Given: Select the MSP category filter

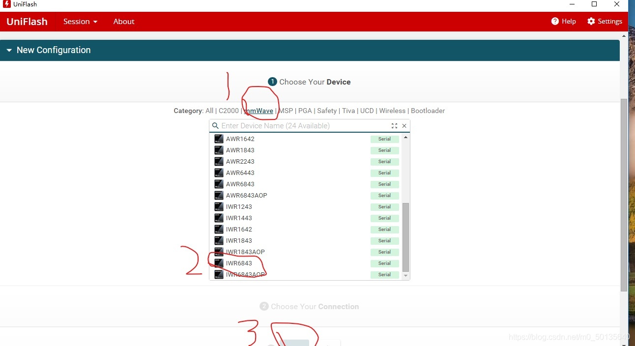Looking at the screenshot, I should [286, 111].
